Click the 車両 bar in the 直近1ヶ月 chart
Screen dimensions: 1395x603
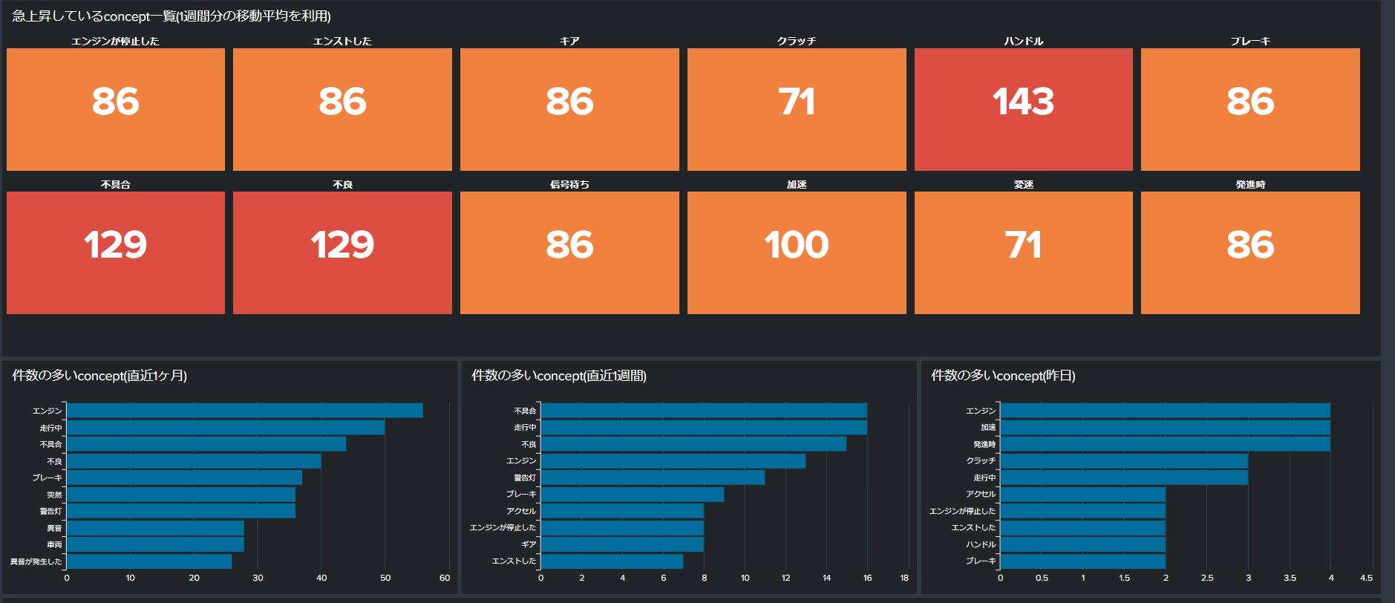click(155, 544)
